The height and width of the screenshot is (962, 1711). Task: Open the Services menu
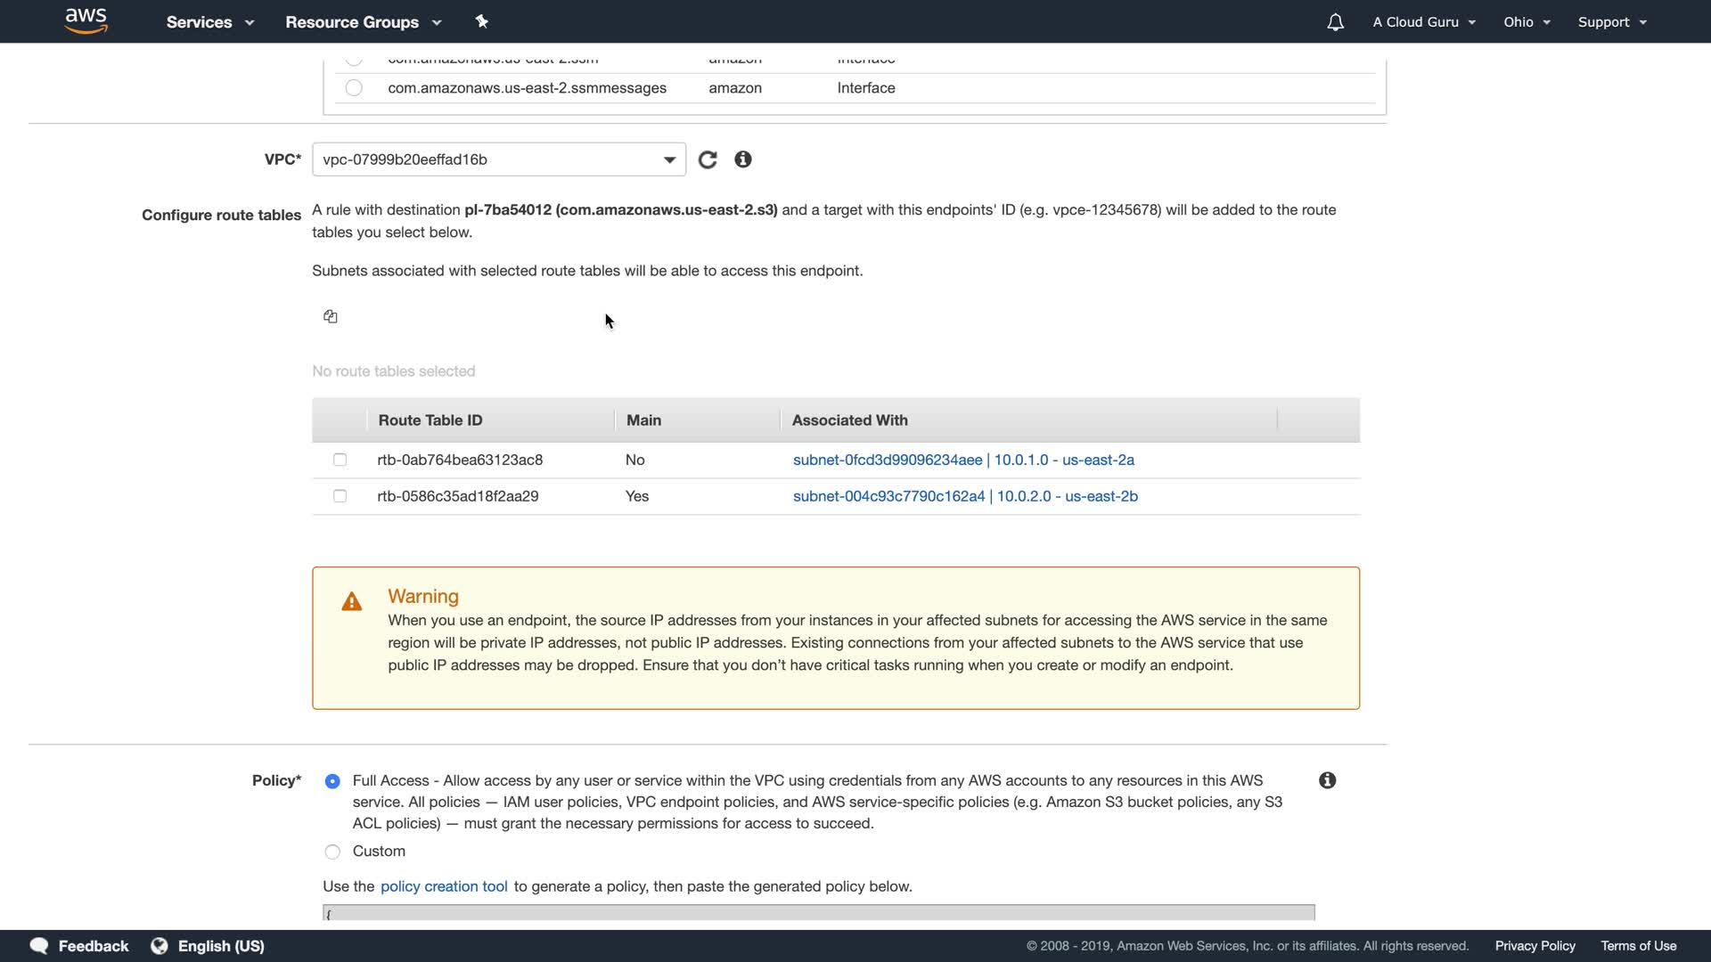210,22
